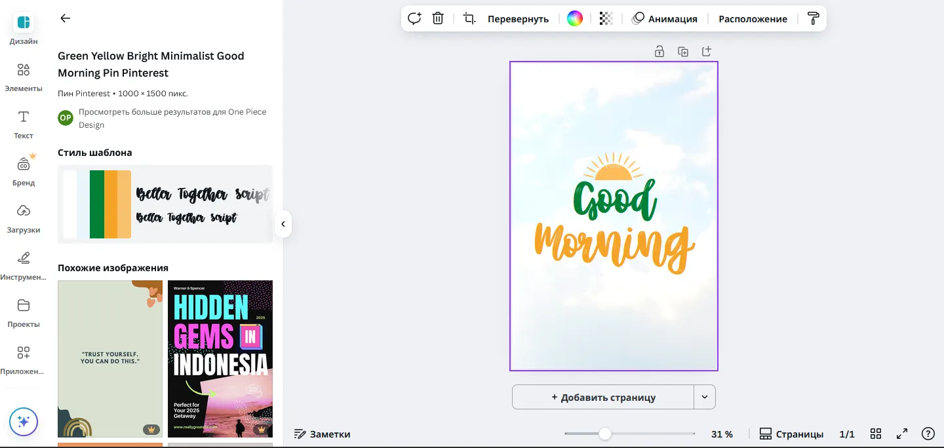
Task: Apply styles with the paint roller tool
Action: 813,18
